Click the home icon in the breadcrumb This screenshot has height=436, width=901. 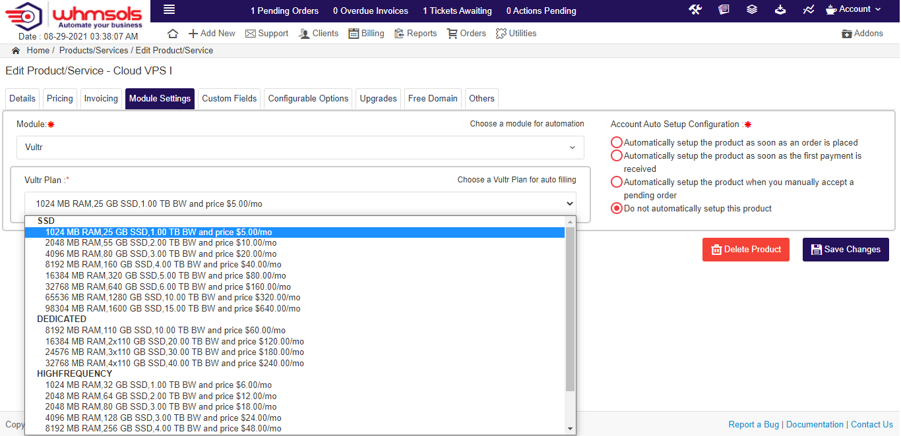[x=16, y=51]
